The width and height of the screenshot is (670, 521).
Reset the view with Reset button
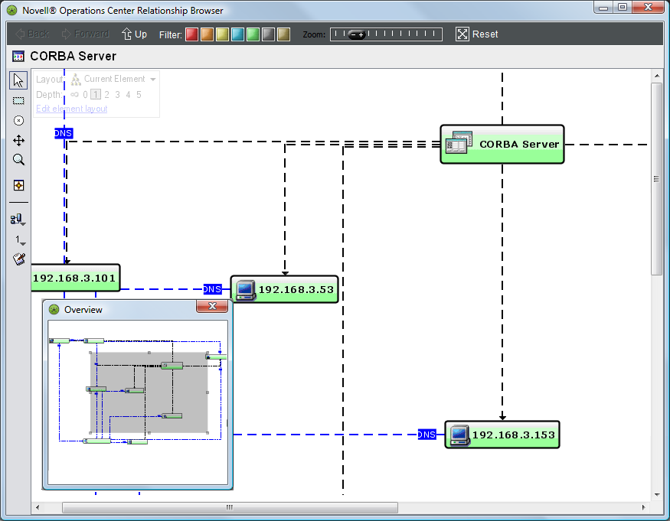coord(477,34)
